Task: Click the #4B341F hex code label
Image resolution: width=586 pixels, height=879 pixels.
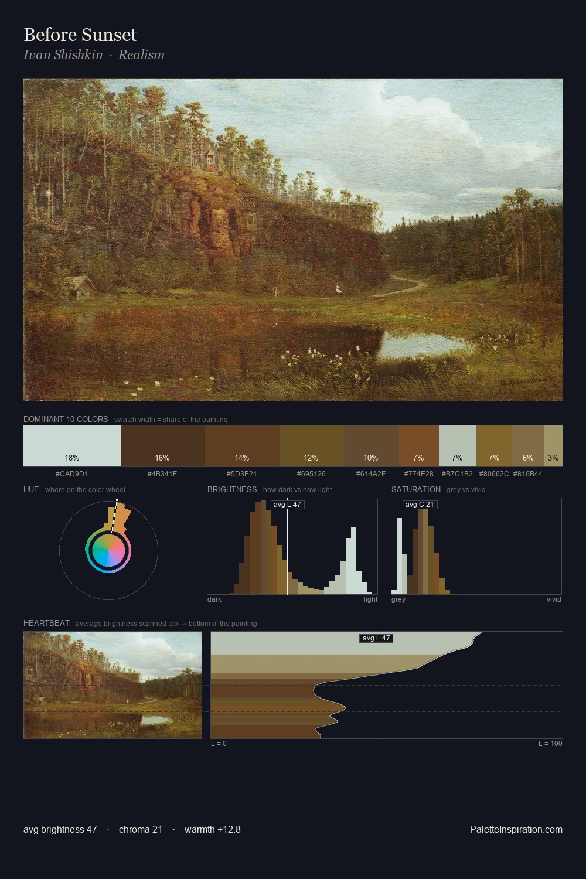Action: (x=162, y=474)
